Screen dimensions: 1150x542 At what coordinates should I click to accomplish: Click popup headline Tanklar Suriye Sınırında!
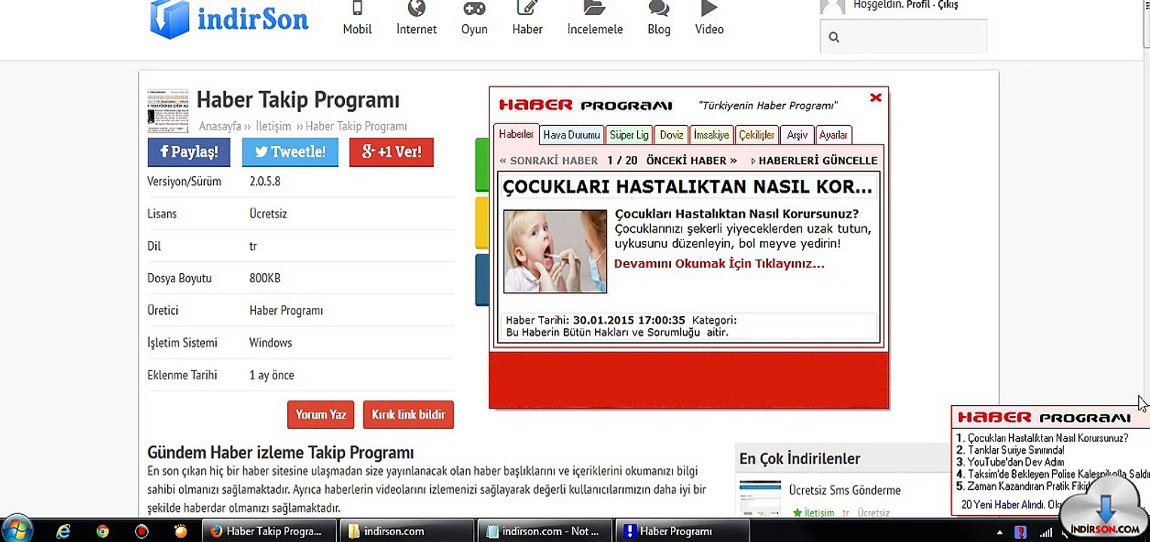[1016, 450]
